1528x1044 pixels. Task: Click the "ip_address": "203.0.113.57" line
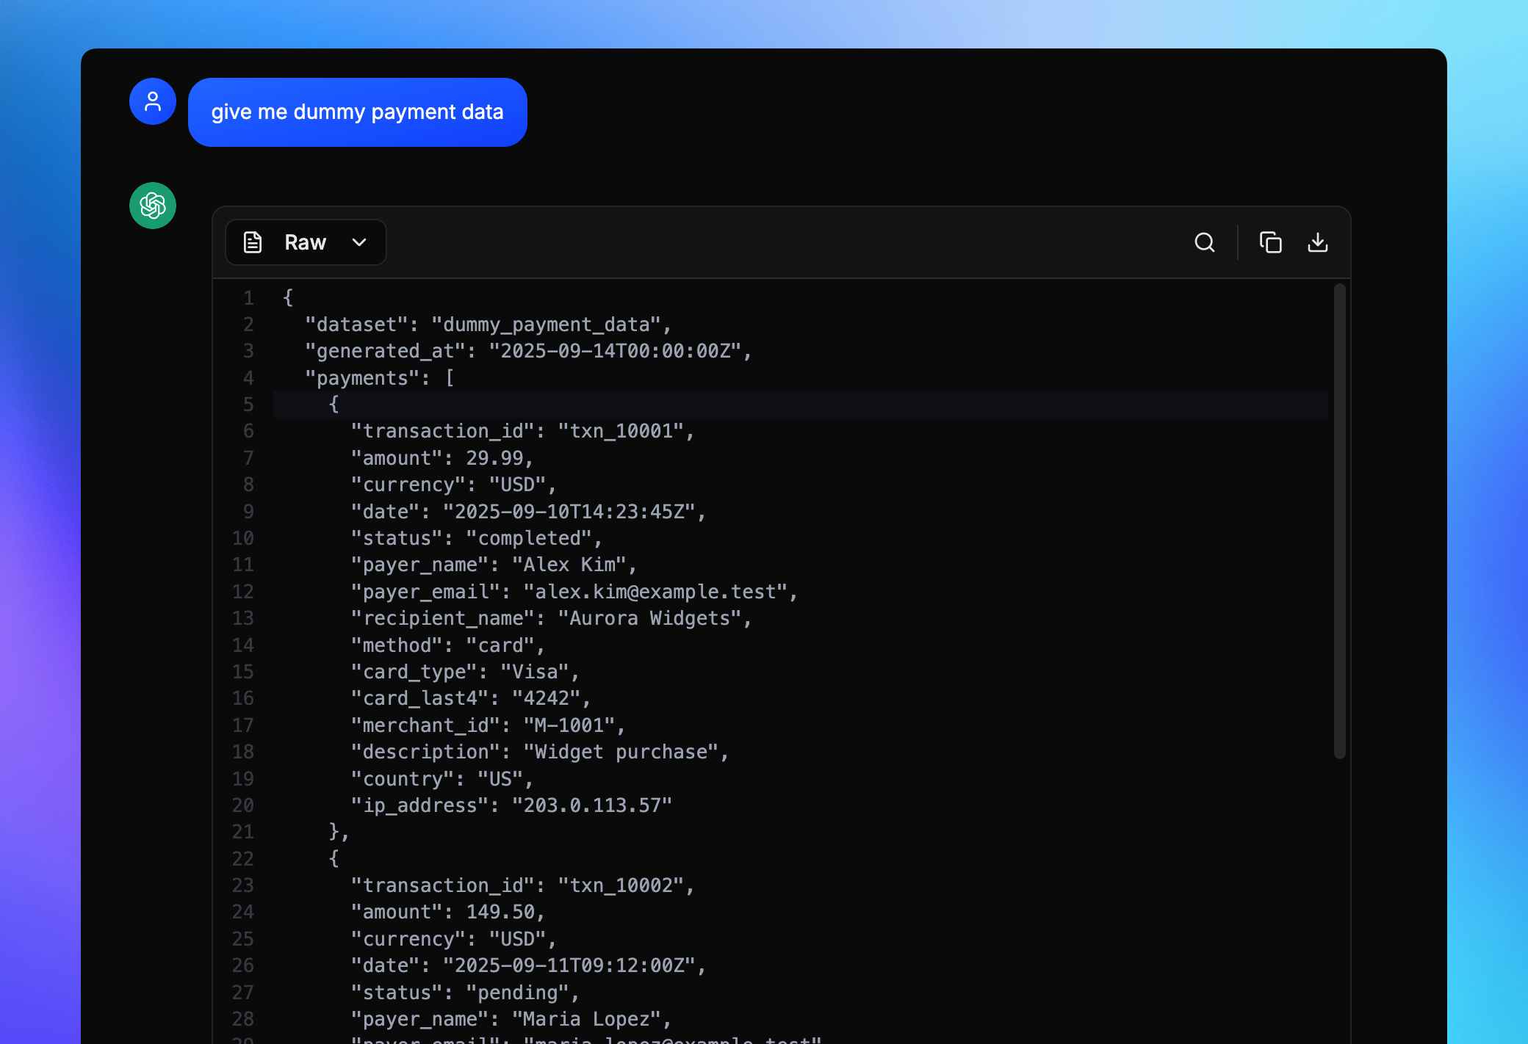pos(511,805)
